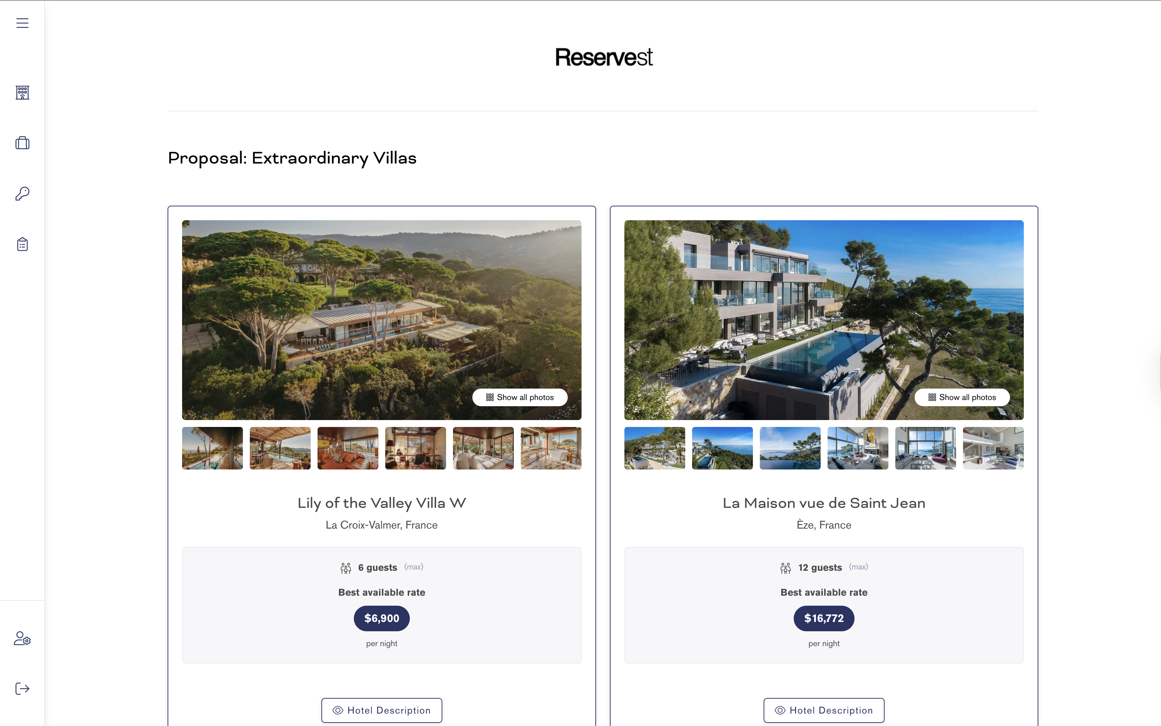
Task: Select the clipboard list icon in sidebar
Action: coord(22,244)
